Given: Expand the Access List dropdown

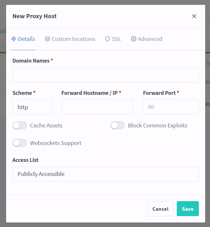Looking at the screenshot, I should [105, 174].
